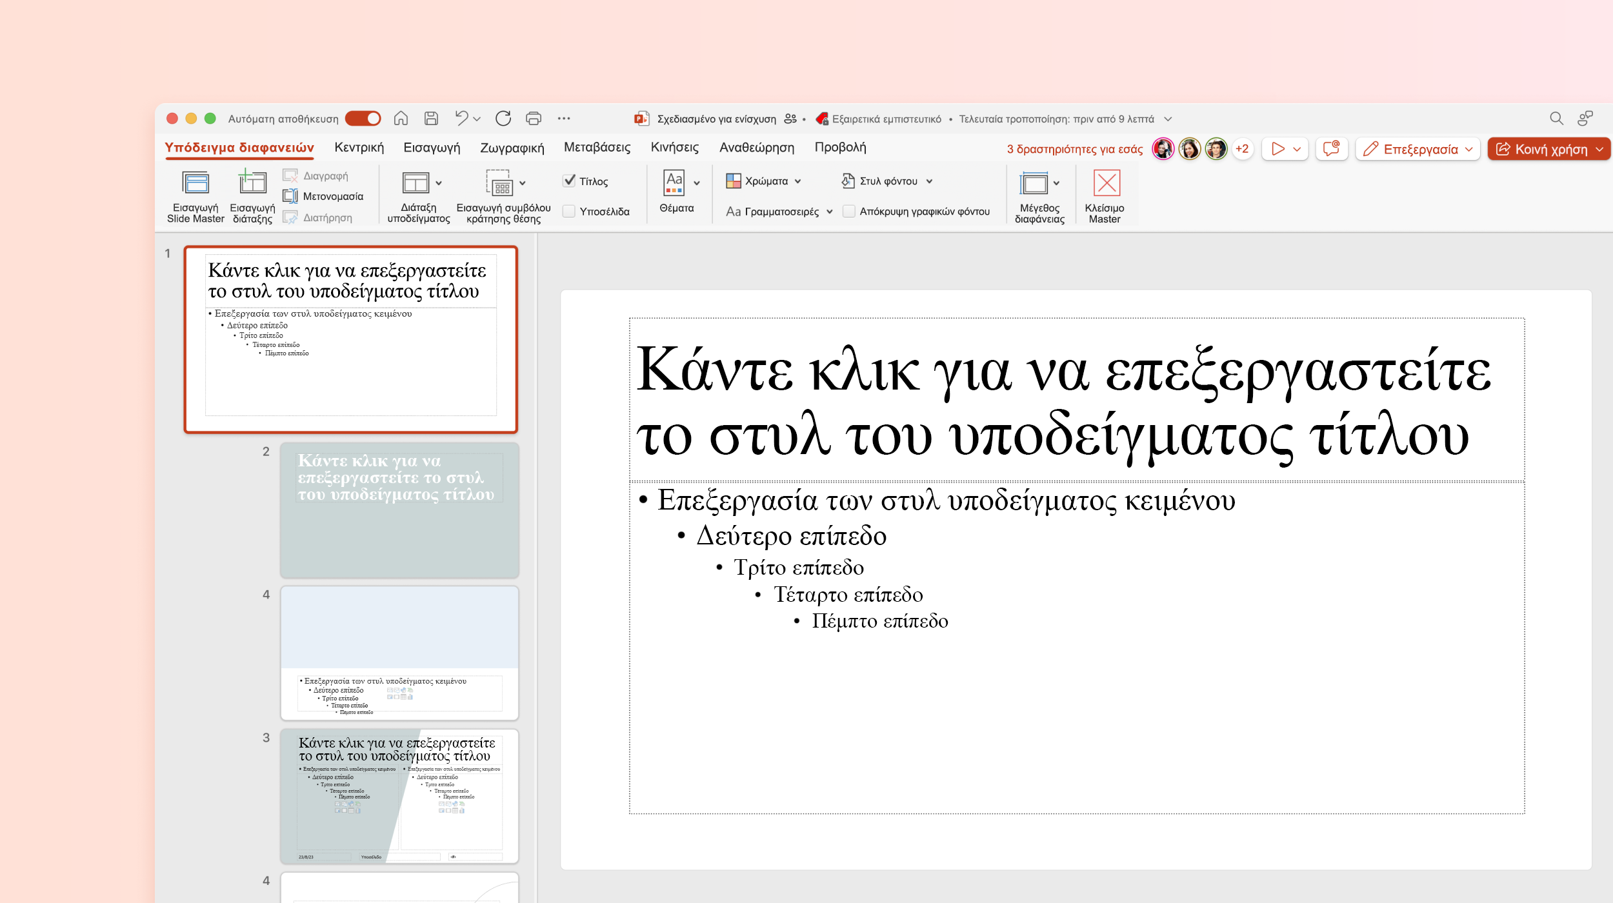Check the Υποσέλιδα checkbox
The image size is (1613, 903).
click(x=569, y=211)
